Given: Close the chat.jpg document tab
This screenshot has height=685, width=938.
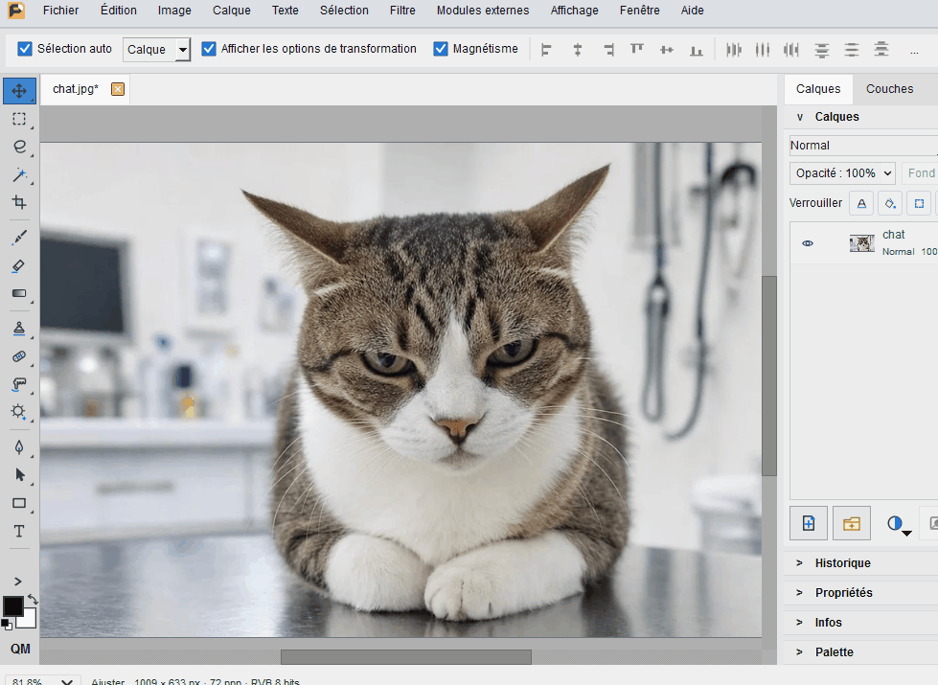Looking at the screenshot, I should pos(118,89).
